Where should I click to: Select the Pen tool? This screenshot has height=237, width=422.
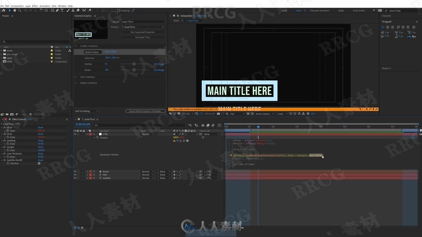(57, 11)
